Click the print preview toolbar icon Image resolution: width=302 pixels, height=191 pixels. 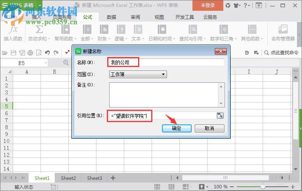[x=39, y=53]
